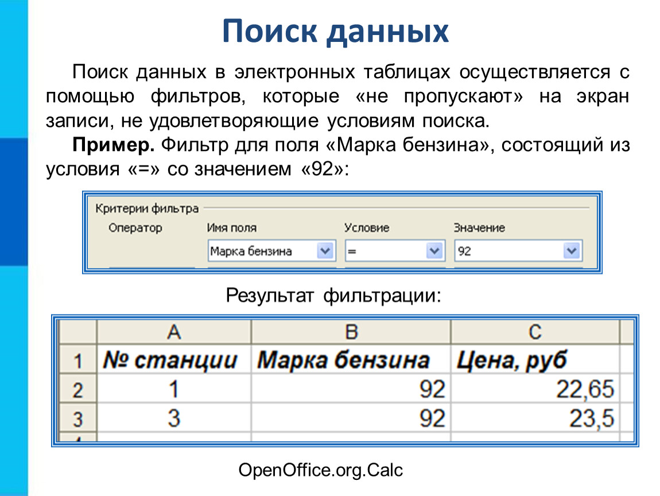Click the station number 3 cell
This screenshot has height=496, width=660.
(174, 418)
